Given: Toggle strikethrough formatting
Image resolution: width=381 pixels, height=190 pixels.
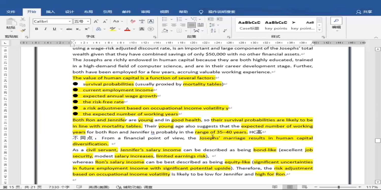Looking at the screenshot, I should pos(69,29).
